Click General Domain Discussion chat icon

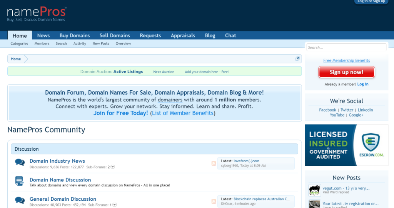pos(20,200)
